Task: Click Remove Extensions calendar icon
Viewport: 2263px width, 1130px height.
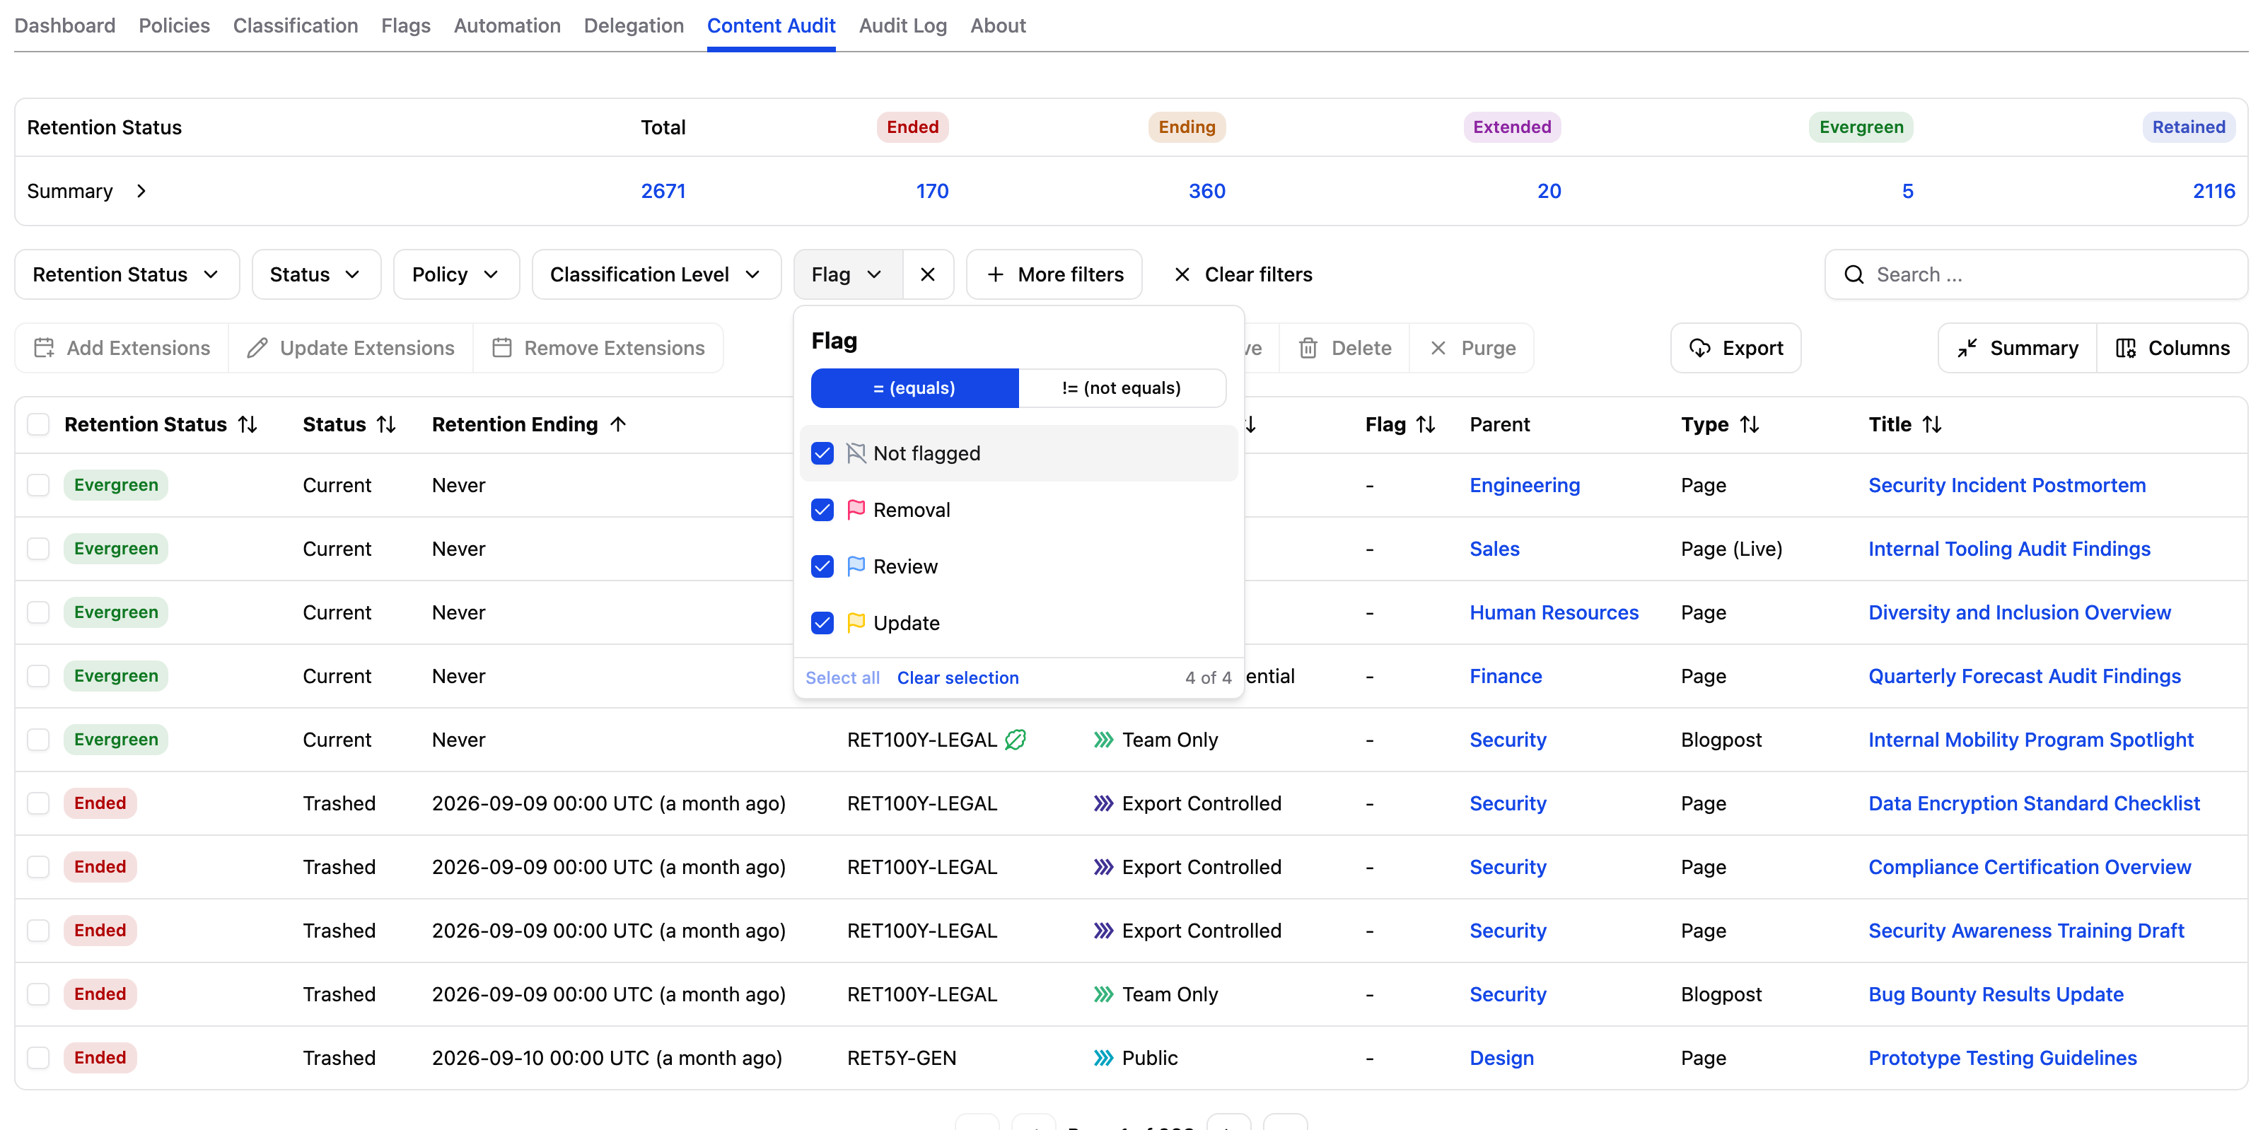Action: pyautogui.click(x=501, y=348)
